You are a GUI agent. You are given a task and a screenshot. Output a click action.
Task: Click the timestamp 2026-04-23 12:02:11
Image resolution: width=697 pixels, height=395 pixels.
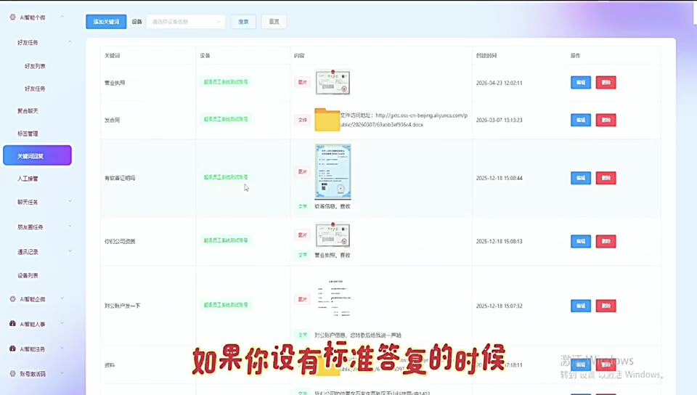tap(500, 83)
